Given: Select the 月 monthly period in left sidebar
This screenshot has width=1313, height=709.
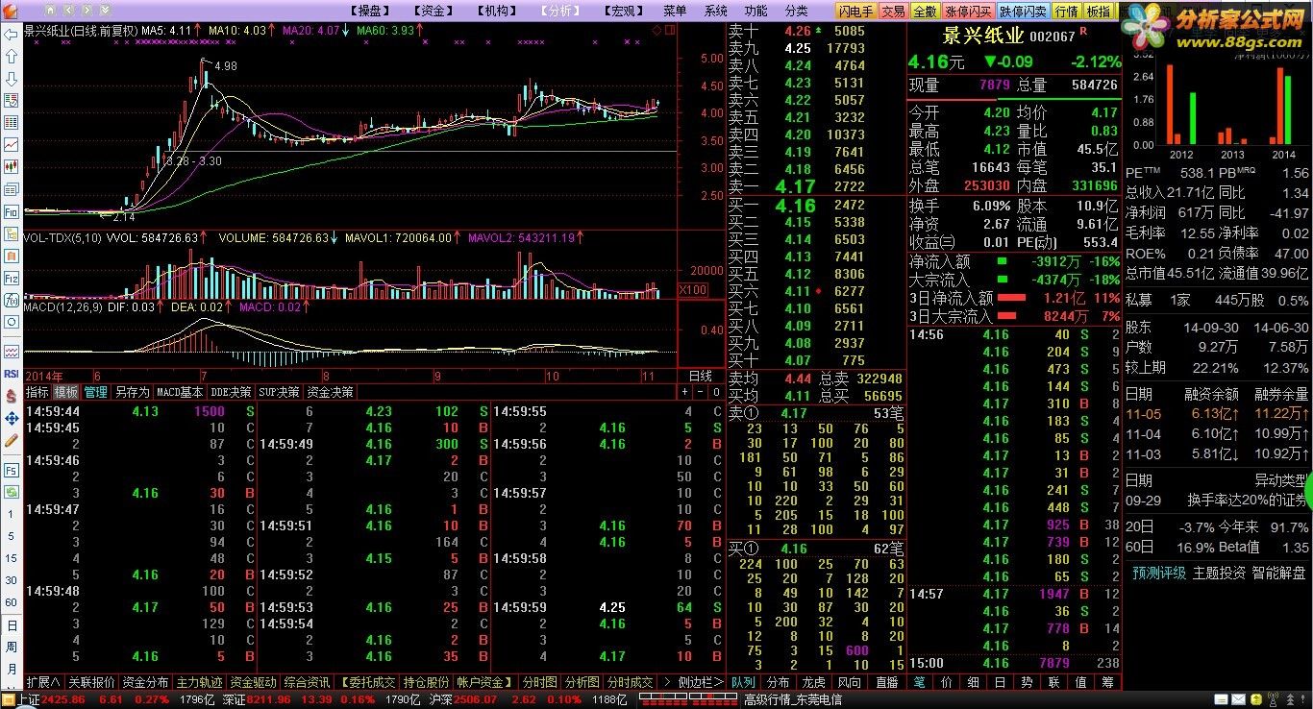Looking at the screenshot, I should (x=11, y=669).
